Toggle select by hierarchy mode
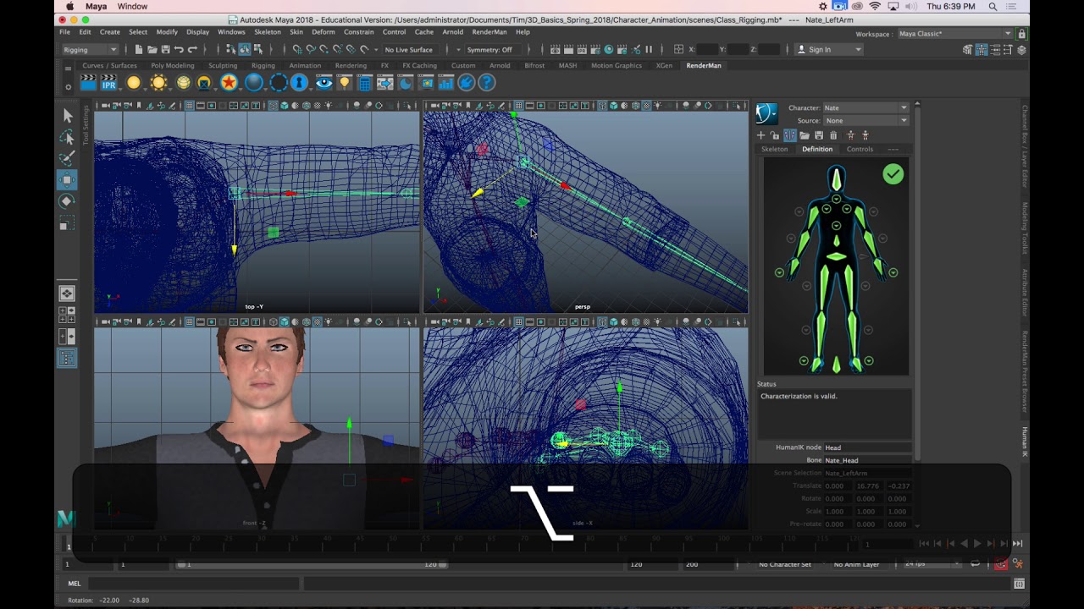The height and width of the screenshot is (609, 1084). 230,49
